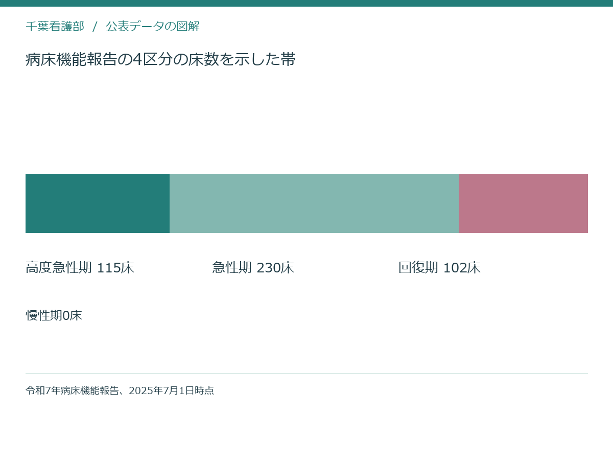Open the 公表データの図解 breadcrumb link
The image size is (613, 460).
click(153, 27)
